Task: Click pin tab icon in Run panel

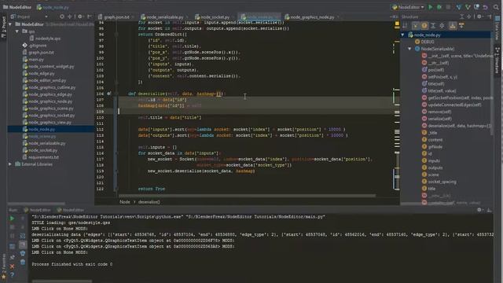Action: click(12, 257)
